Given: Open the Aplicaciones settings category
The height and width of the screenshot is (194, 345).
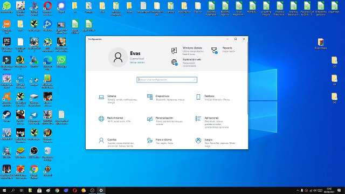Looking at the screenshot, I should coord(212,122).
